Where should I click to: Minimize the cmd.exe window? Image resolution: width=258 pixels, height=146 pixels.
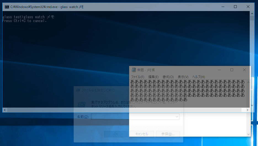(x=223, y=7)
